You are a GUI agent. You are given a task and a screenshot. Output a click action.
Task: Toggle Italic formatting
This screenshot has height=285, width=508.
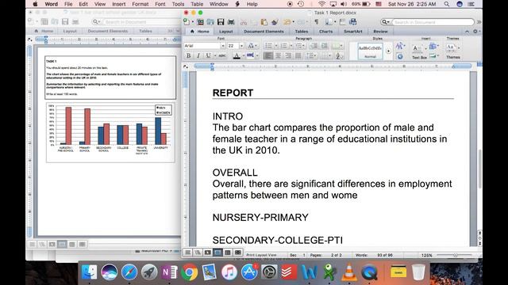198,55
